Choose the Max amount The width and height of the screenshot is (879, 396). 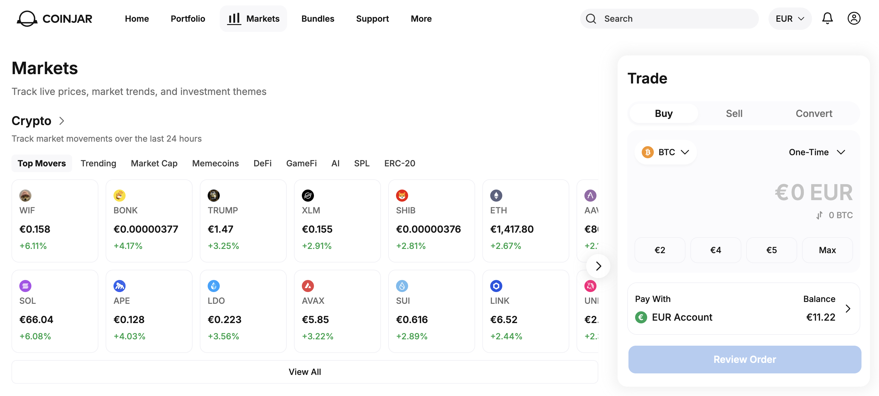(x=827, y=250)
